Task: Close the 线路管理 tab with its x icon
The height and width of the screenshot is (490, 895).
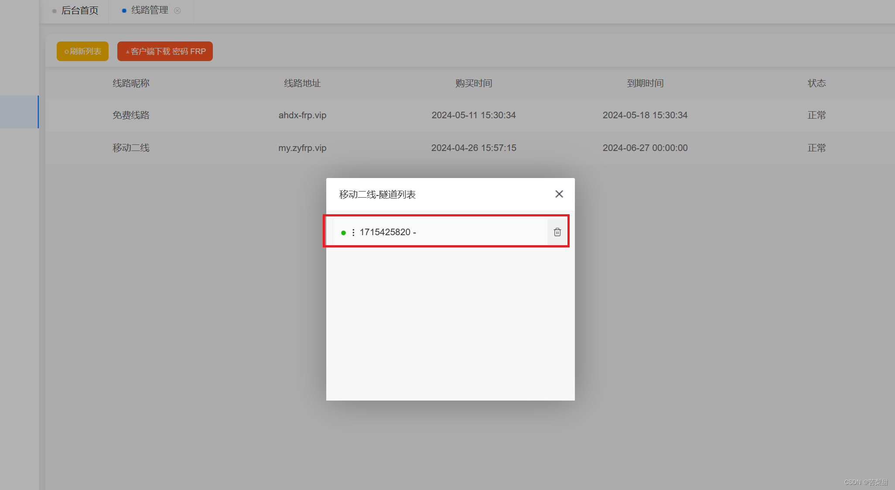Action: [177, 10]
